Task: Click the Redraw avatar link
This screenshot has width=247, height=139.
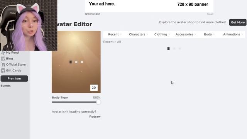Action: coord(95,117)
